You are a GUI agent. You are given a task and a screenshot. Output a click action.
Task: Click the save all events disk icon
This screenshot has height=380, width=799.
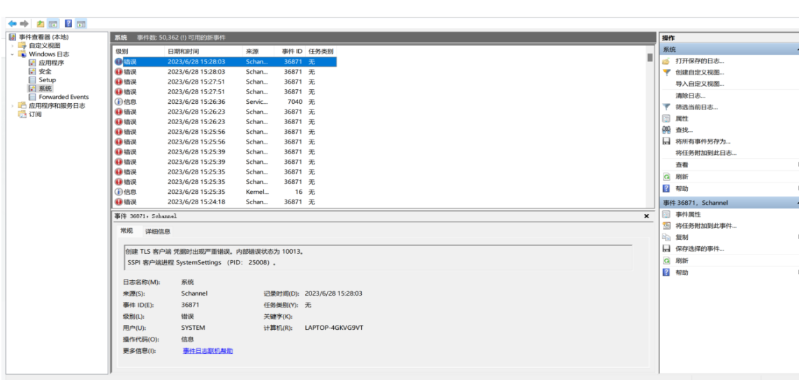pyautogui.click(x=666, y=142)
